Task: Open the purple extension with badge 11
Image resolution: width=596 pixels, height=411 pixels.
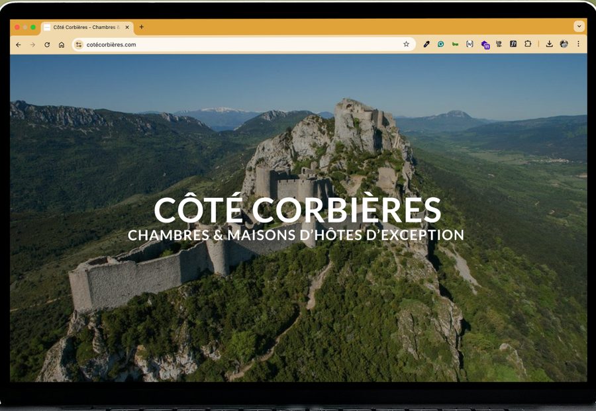Action: tap(485, 45)
